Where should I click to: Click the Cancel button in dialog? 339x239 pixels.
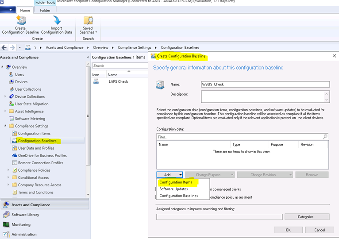click(320, 230)
